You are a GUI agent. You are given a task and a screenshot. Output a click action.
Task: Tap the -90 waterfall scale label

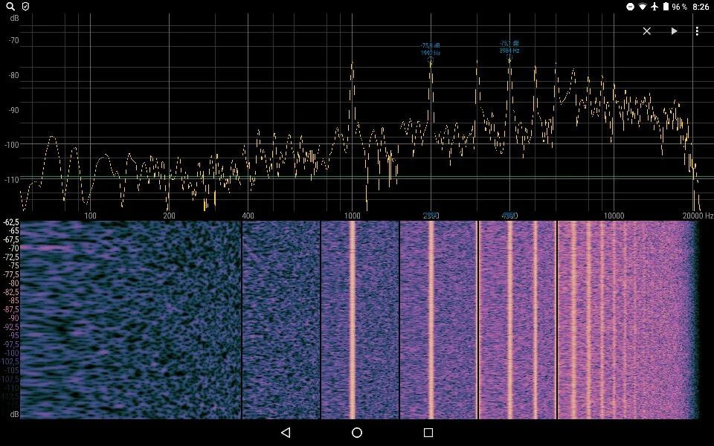14,318
